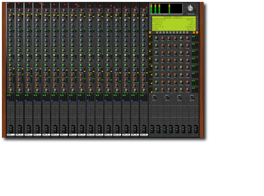264x196 pixels.
Task: Toggle the rightmost orange button below the LCD
Action: (x=197, y=32)
